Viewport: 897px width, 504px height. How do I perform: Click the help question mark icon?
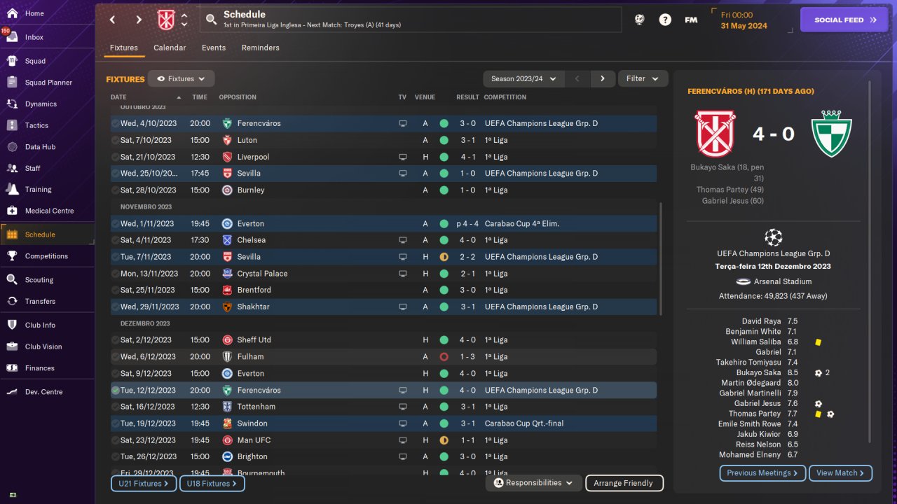[665, 20]
